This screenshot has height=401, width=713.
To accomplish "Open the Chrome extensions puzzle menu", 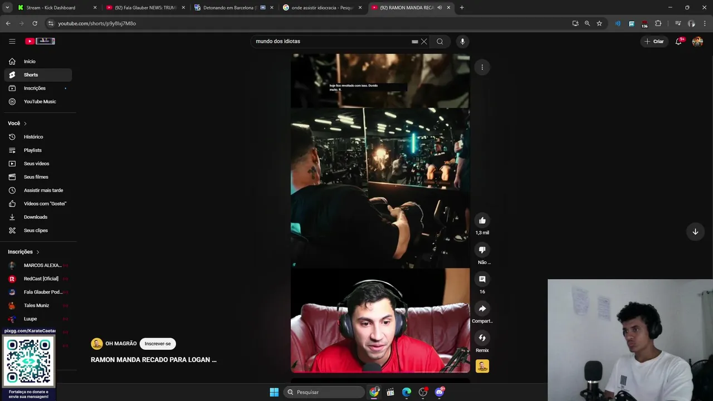I will (658, 23).
